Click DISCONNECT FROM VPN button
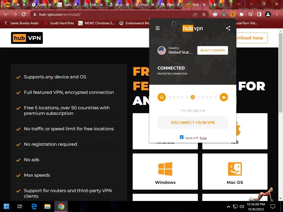 [x=193, y=123]
